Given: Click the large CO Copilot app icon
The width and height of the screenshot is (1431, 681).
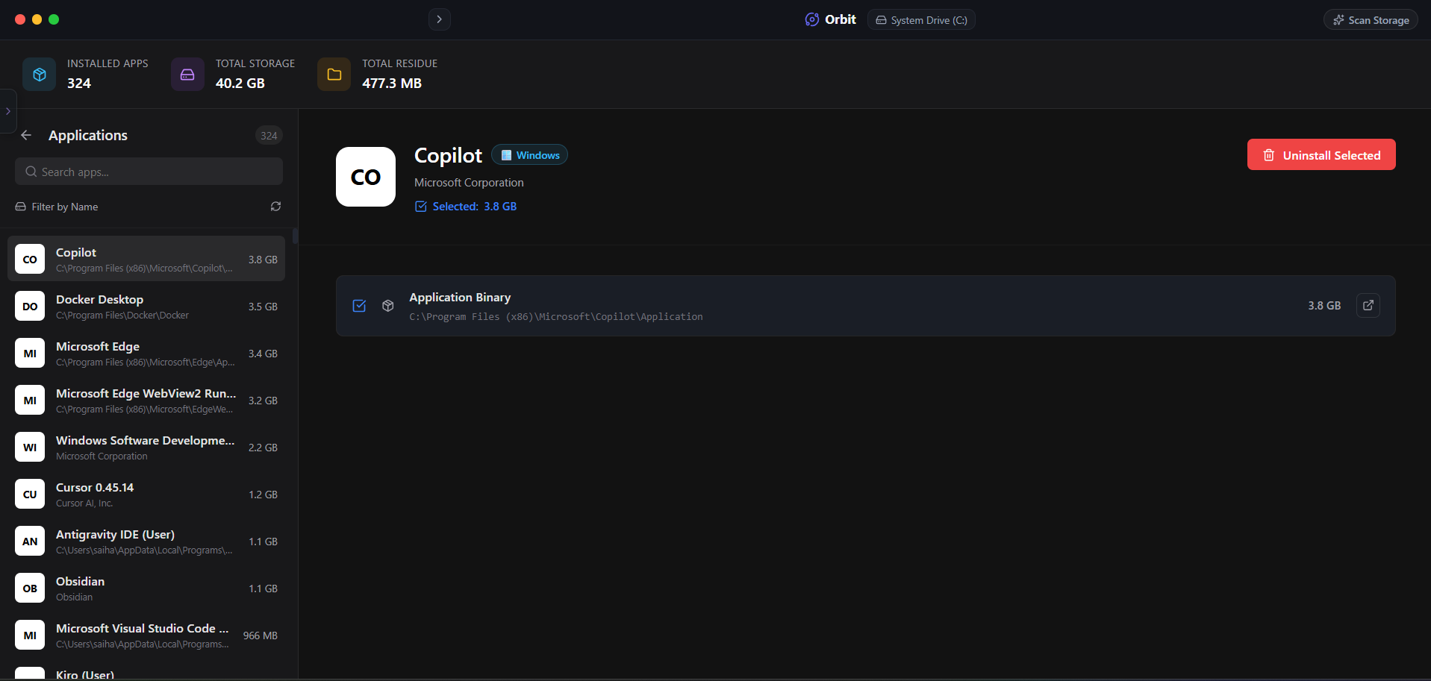Looking at the screenshot, I should [366, 177].
